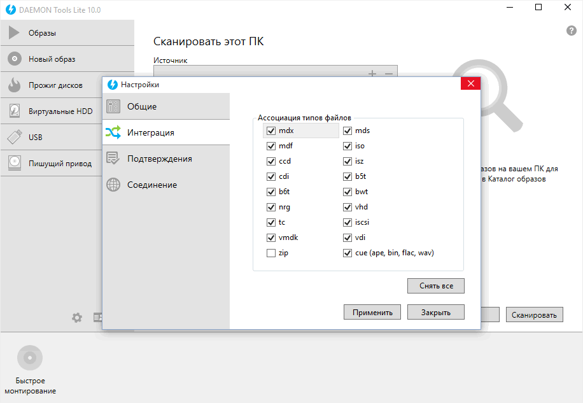Viewport: 583px width, 403px height.
Task: Toggle the mds checkbox
Action: tap(348, 131)
